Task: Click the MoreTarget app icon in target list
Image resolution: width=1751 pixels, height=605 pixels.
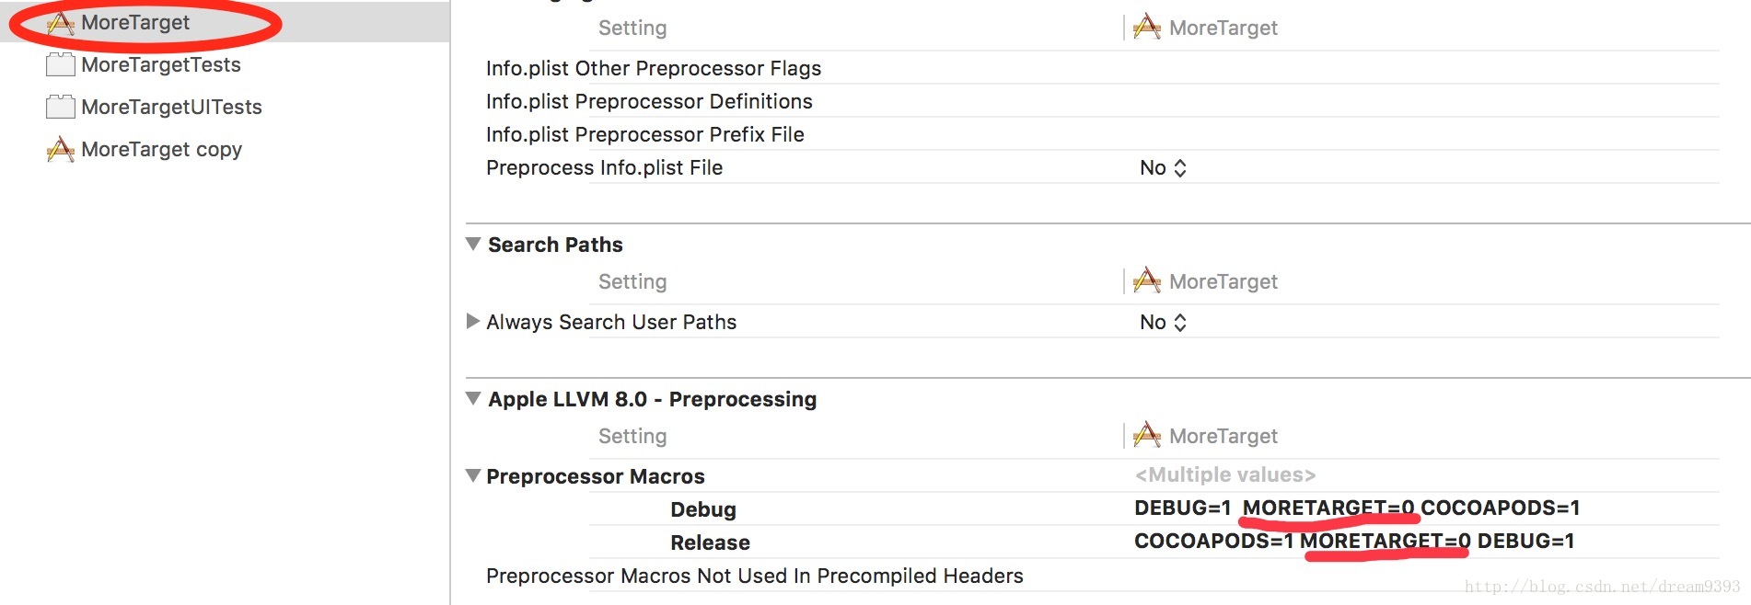Action: pyautogui.click(x=61, y=23)
